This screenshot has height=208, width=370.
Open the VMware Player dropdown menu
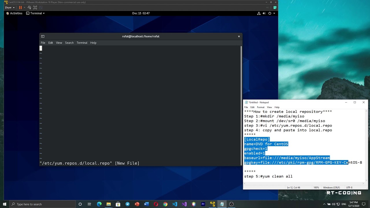(x=10, y=8)
